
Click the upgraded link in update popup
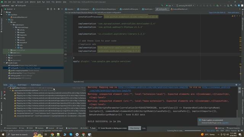coord(225,123)
